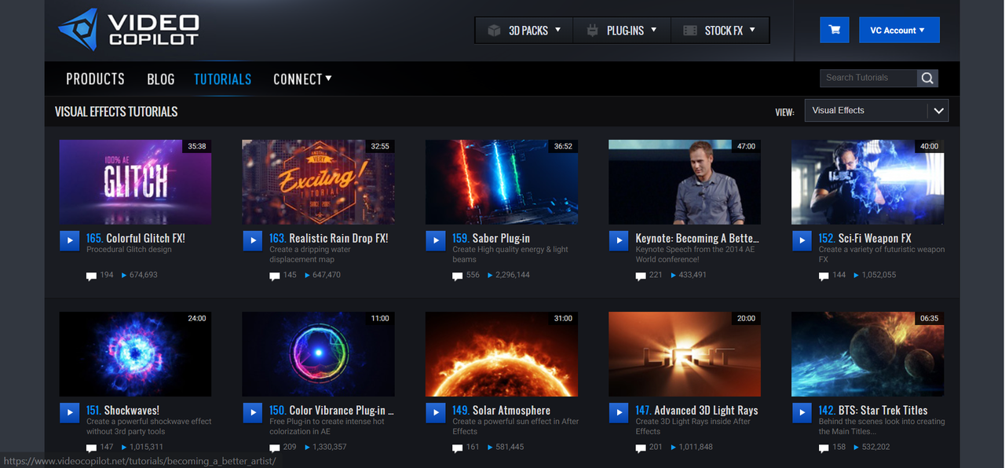Viewport: 1005px width, 468px height.
Task: Click the Visual Effects Tutorials heading
Action: [x=116, y=112]
